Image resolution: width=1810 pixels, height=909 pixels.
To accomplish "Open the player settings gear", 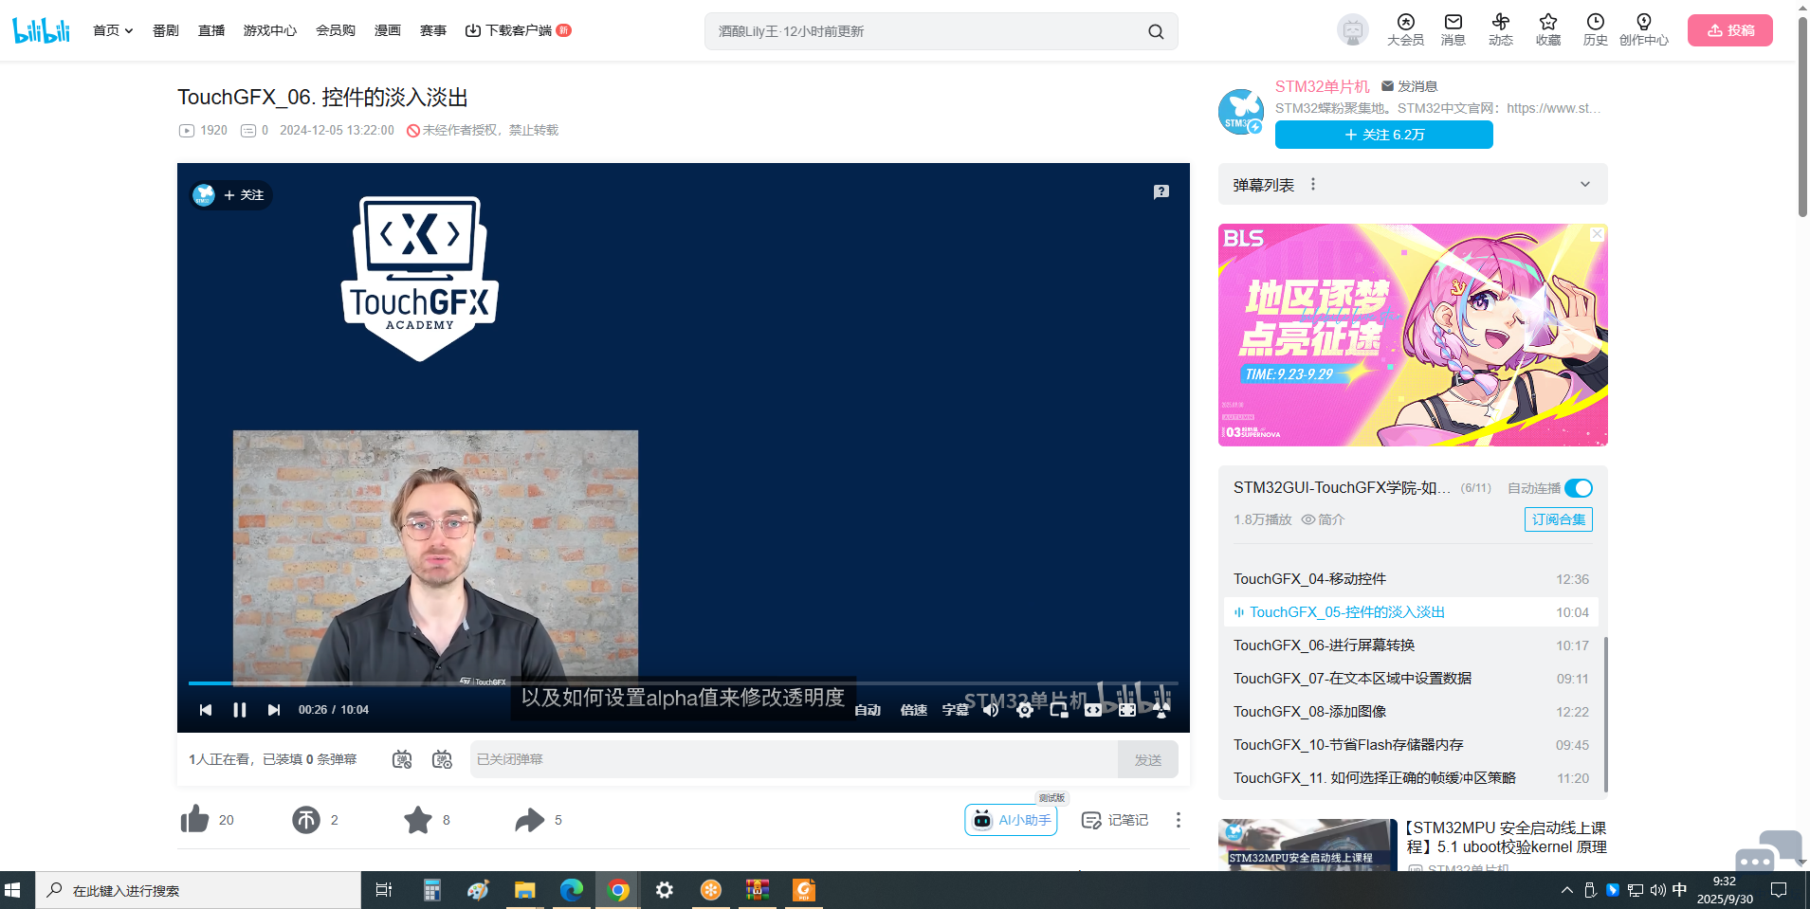I will tap(1025, 710).
